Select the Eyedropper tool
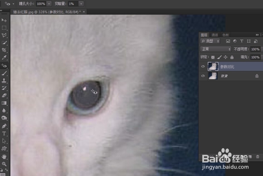Screen dimensions: 263x176 (4, 58)
